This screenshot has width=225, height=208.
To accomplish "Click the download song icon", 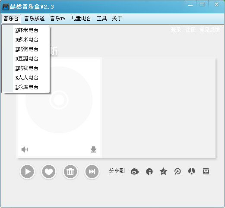I will [93, 149].
